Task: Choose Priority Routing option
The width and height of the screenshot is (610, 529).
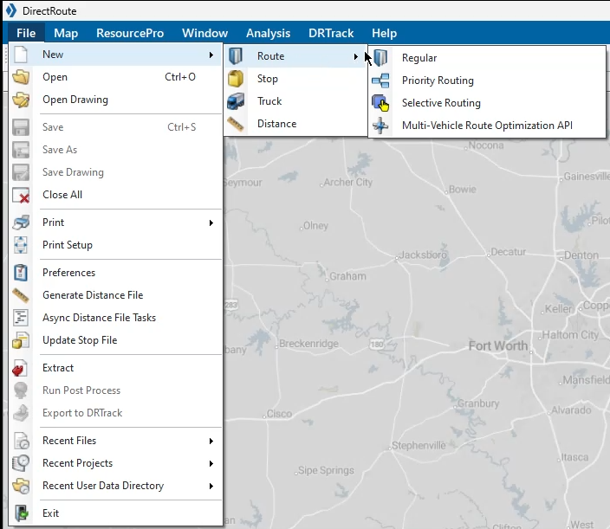Action: click(x=487, y=81)
